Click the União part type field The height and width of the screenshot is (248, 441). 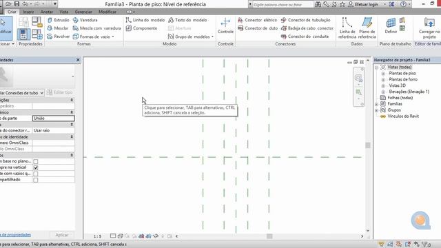pyautogui.click(x=54, y=118)
